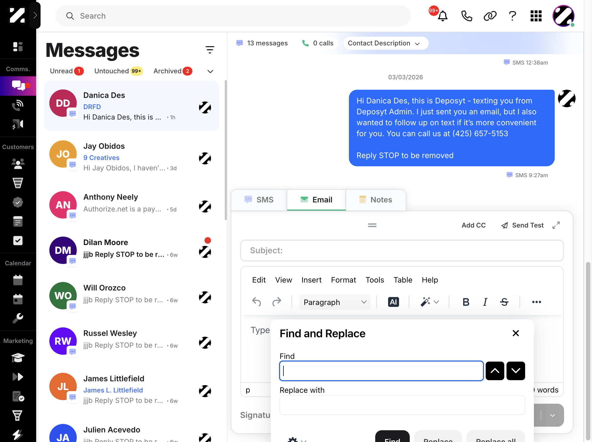The image size is (592, 442).
Task: Open the wrench calendar settings icon
Action: coord(18,318)
